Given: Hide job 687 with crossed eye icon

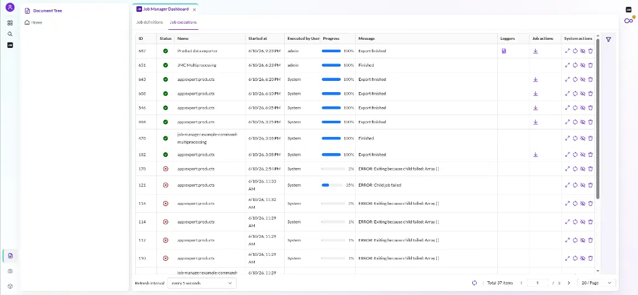Looking at the screenshot, I should [583, 51].
